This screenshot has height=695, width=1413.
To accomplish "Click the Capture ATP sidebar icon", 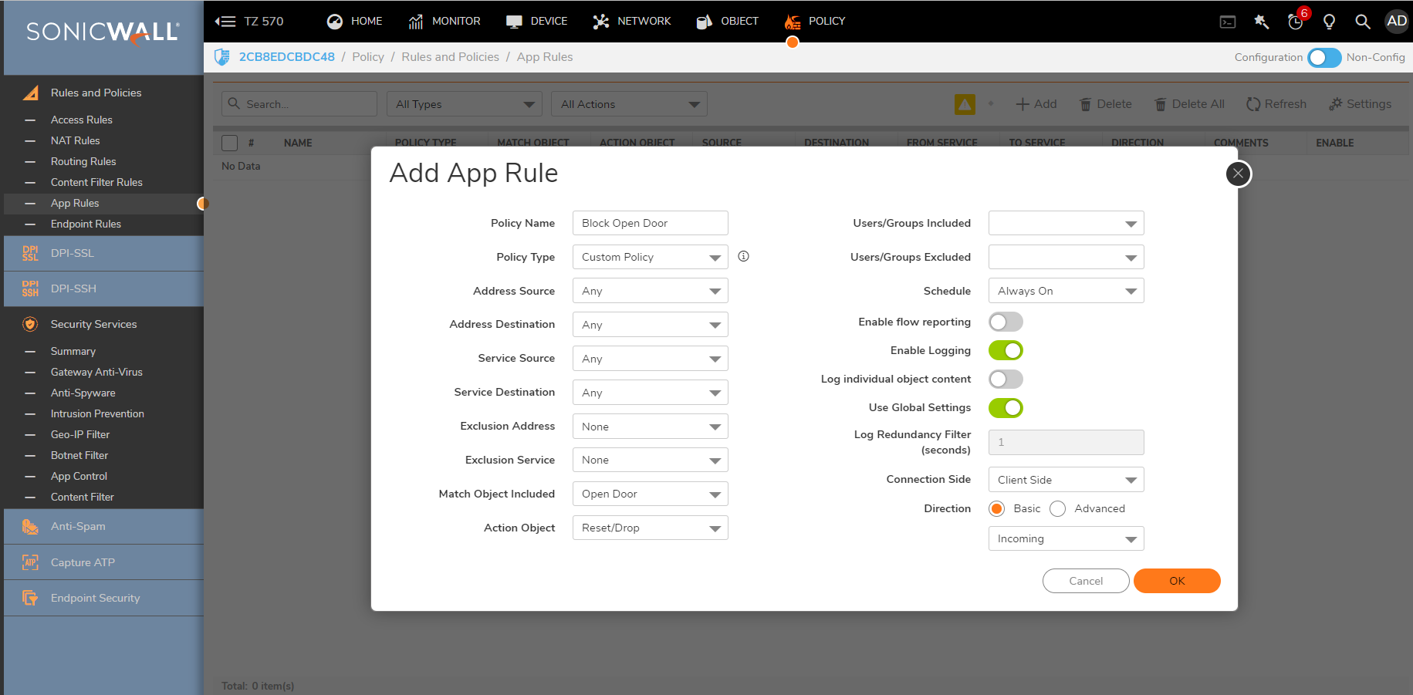I will click(x=30, y=562).
